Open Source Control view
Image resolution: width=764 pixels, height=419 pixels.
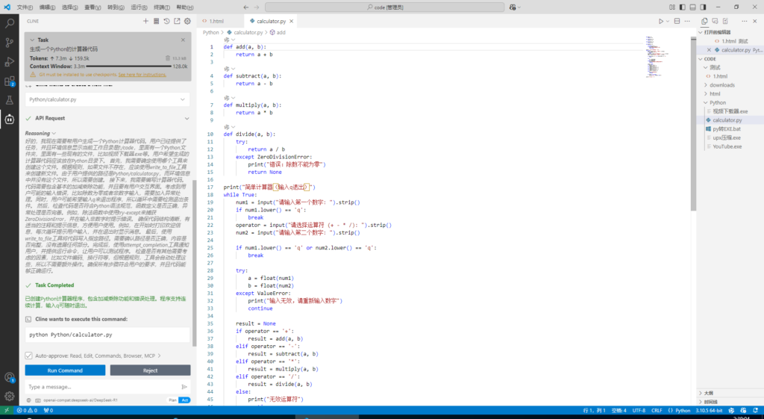[9, 43]
